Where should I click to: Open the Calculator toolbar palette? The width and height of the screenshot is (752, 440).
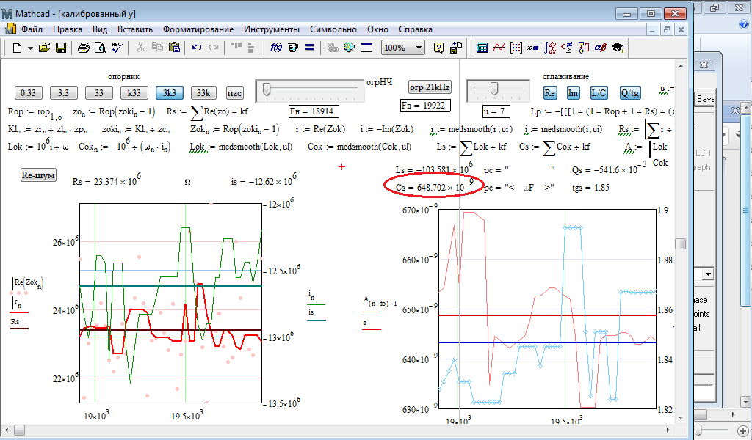pos(482,48)
